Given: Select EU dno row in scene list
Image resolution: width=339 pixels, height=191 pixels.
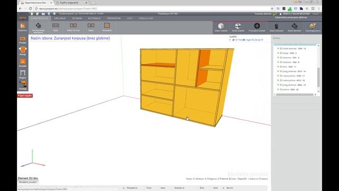Looking at the screenshot, I should click(288, 67).
